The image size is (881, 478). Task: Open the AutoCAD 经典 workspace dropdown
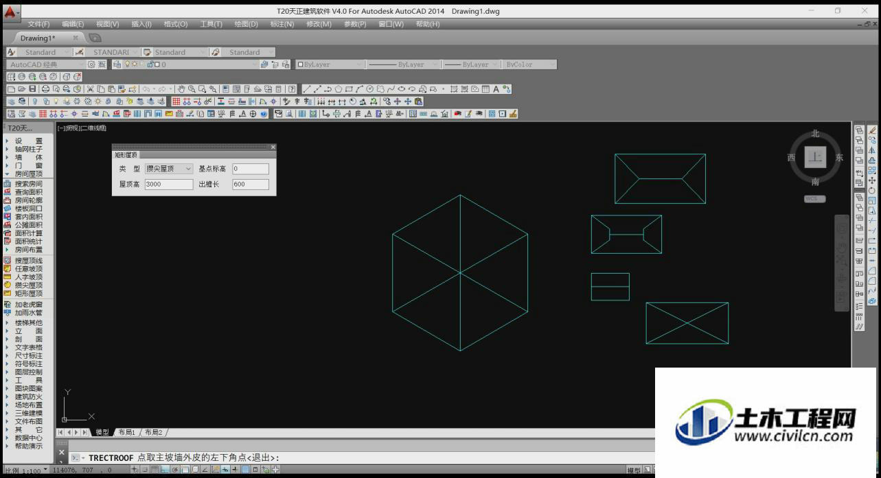point(45,64)
